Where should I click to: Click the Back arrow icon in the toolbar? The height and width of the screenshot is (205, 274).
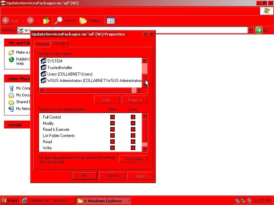(6, 20)
